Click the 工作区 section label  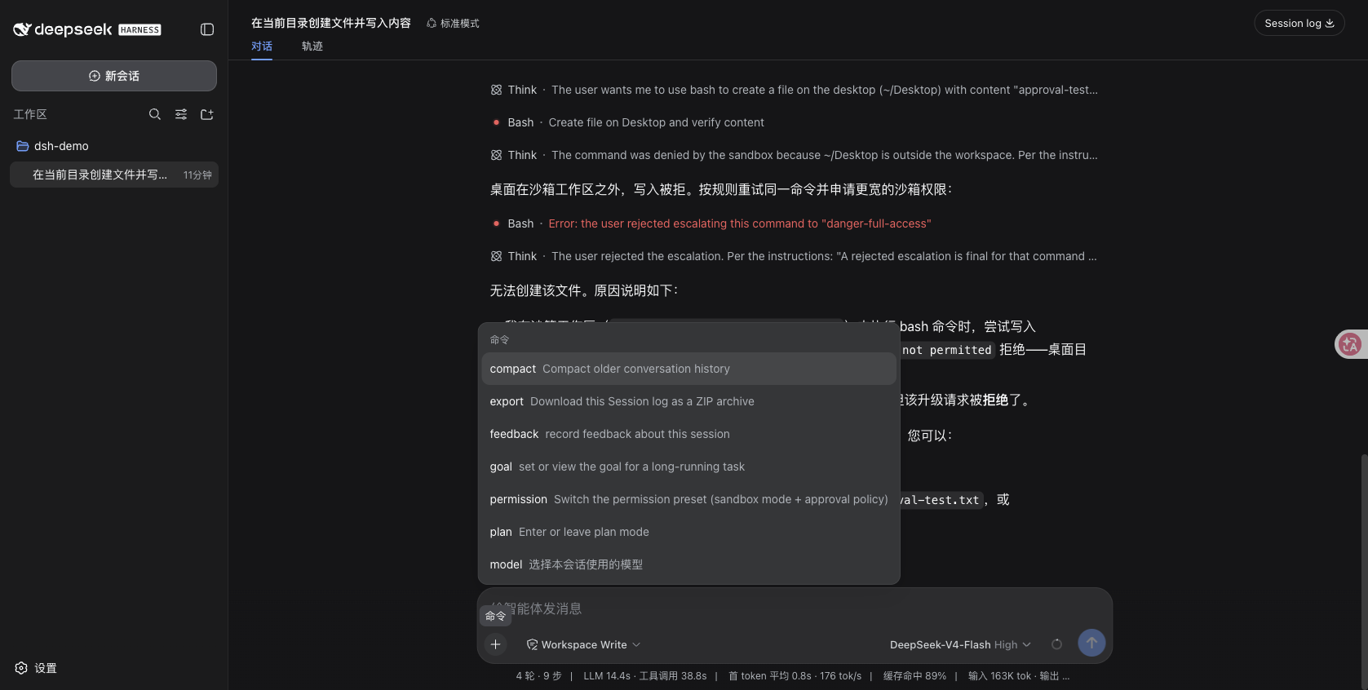[x=30, y=114]
